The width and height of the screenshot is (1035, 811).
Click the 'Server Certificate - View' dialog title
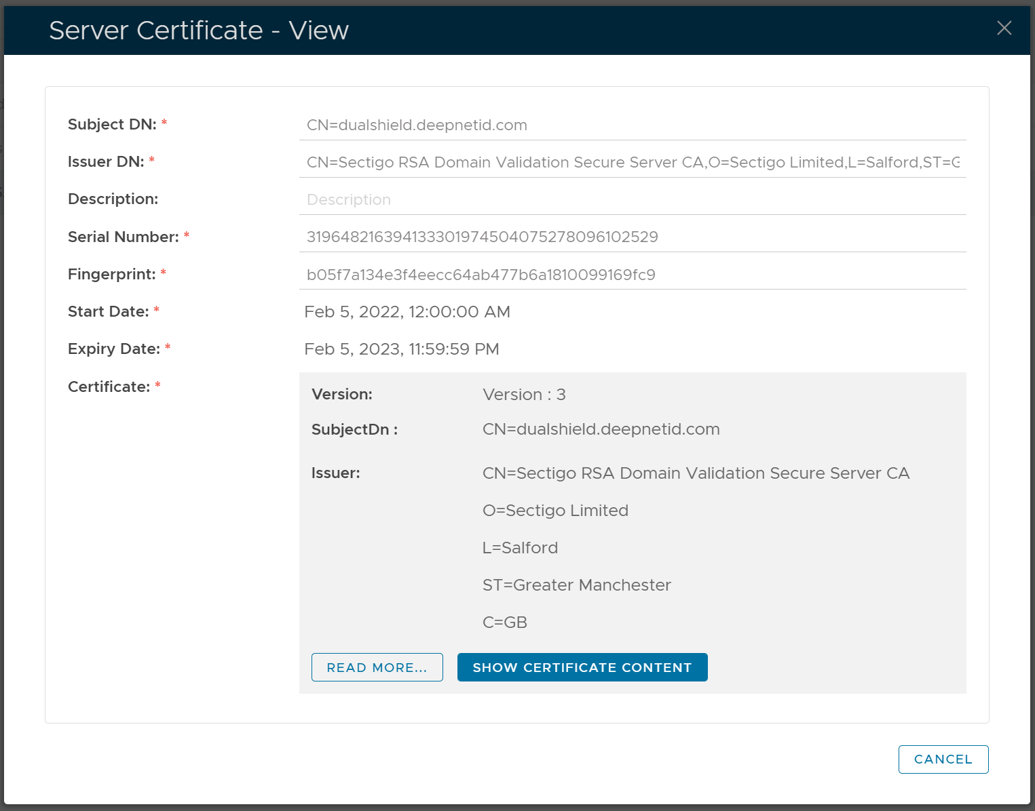(x=198, y=31)
